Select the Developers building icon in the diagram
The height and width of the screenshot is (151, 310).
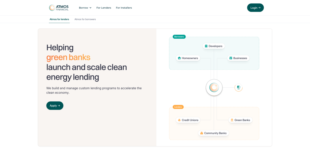[206, 46]
